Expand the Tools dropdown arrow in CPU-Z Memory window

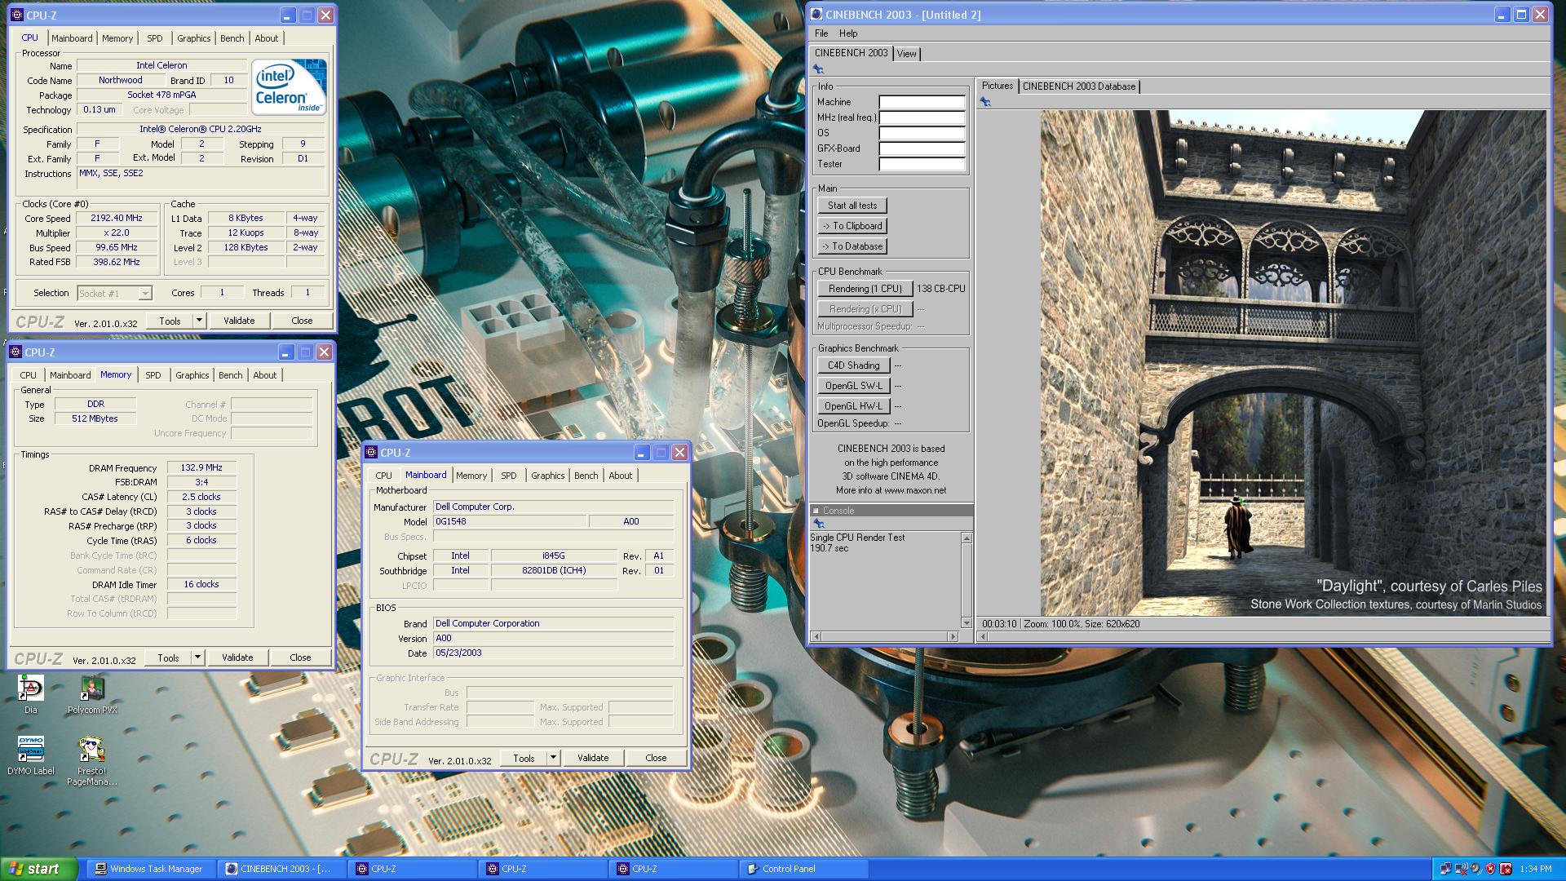click(x=197, y=657)
